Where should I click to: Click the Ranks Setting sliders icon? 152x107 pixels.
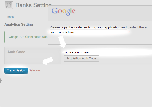9,5
